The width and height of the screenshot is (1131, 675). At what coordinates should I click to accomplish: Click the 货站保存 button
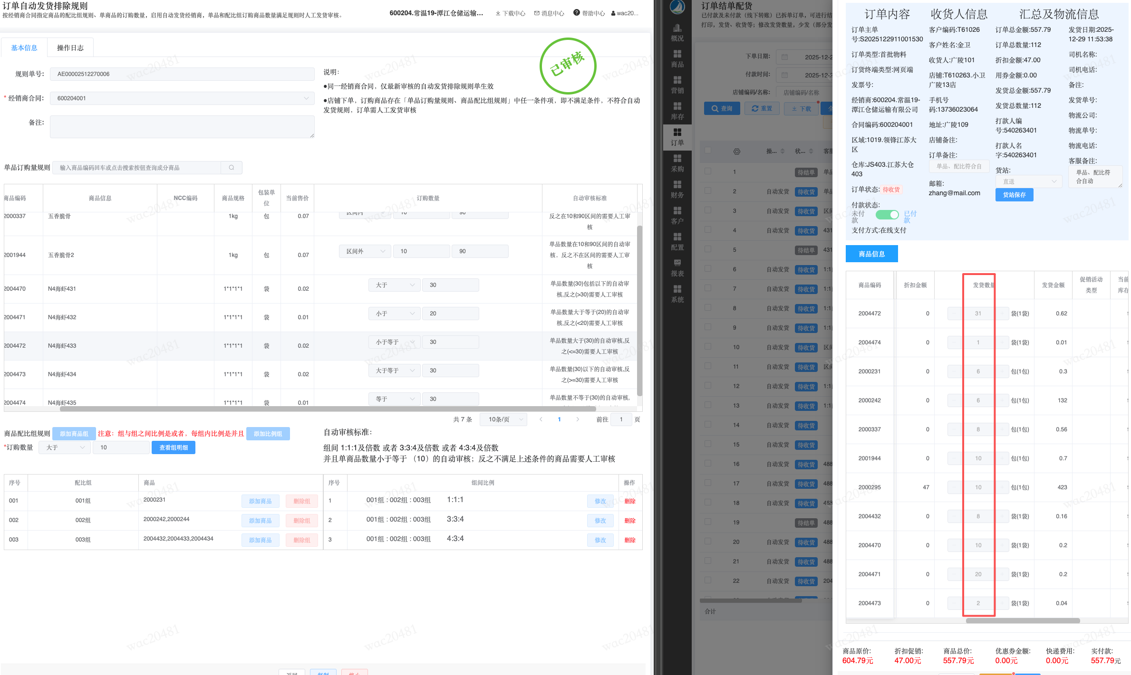[1014, 195]
